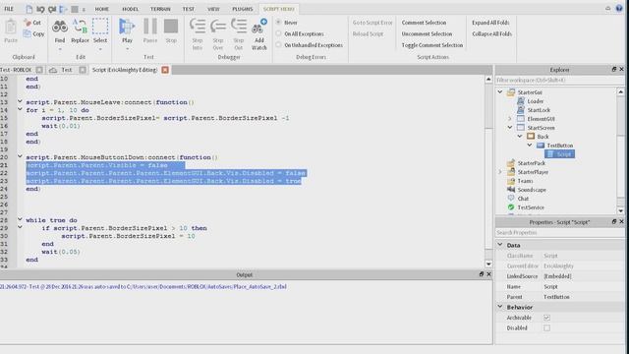
Task: Collapse the StarterGui tree node
Action: point(500,91)
